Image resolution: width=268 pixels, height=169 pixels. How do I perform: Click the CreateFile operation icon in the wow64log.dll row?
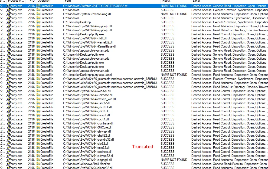[x=38, y=14]
